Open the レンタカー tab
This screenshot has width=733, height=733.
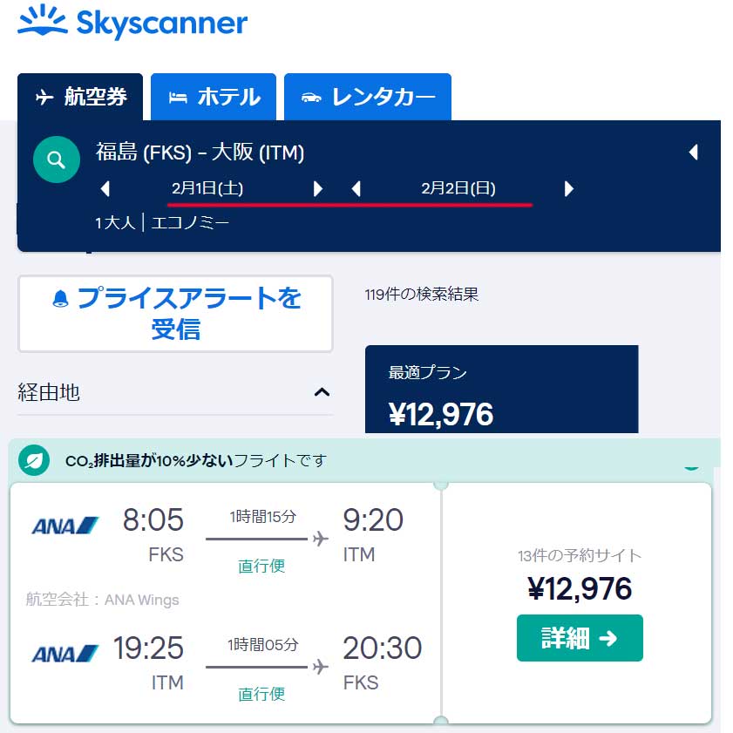pyautogui.click(x=368, y=97)
